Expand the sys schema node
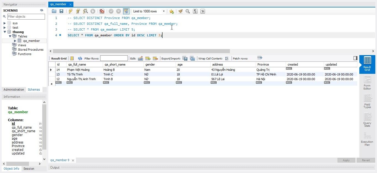377x173 pixels. [5, 23]
